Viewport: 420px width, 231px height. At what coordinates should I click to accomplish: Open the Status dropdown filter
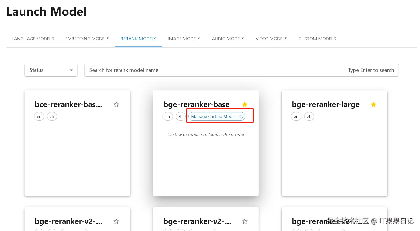click(x=51, y=70)
